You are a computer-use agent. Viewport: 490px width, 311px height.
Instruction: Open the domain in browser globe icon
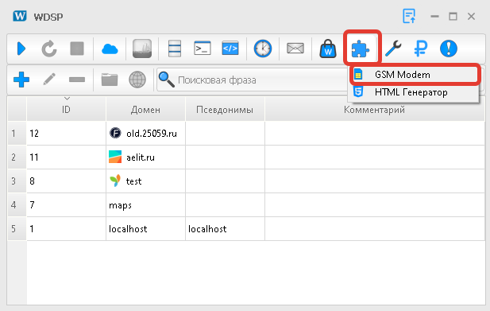tap(137, 80)
